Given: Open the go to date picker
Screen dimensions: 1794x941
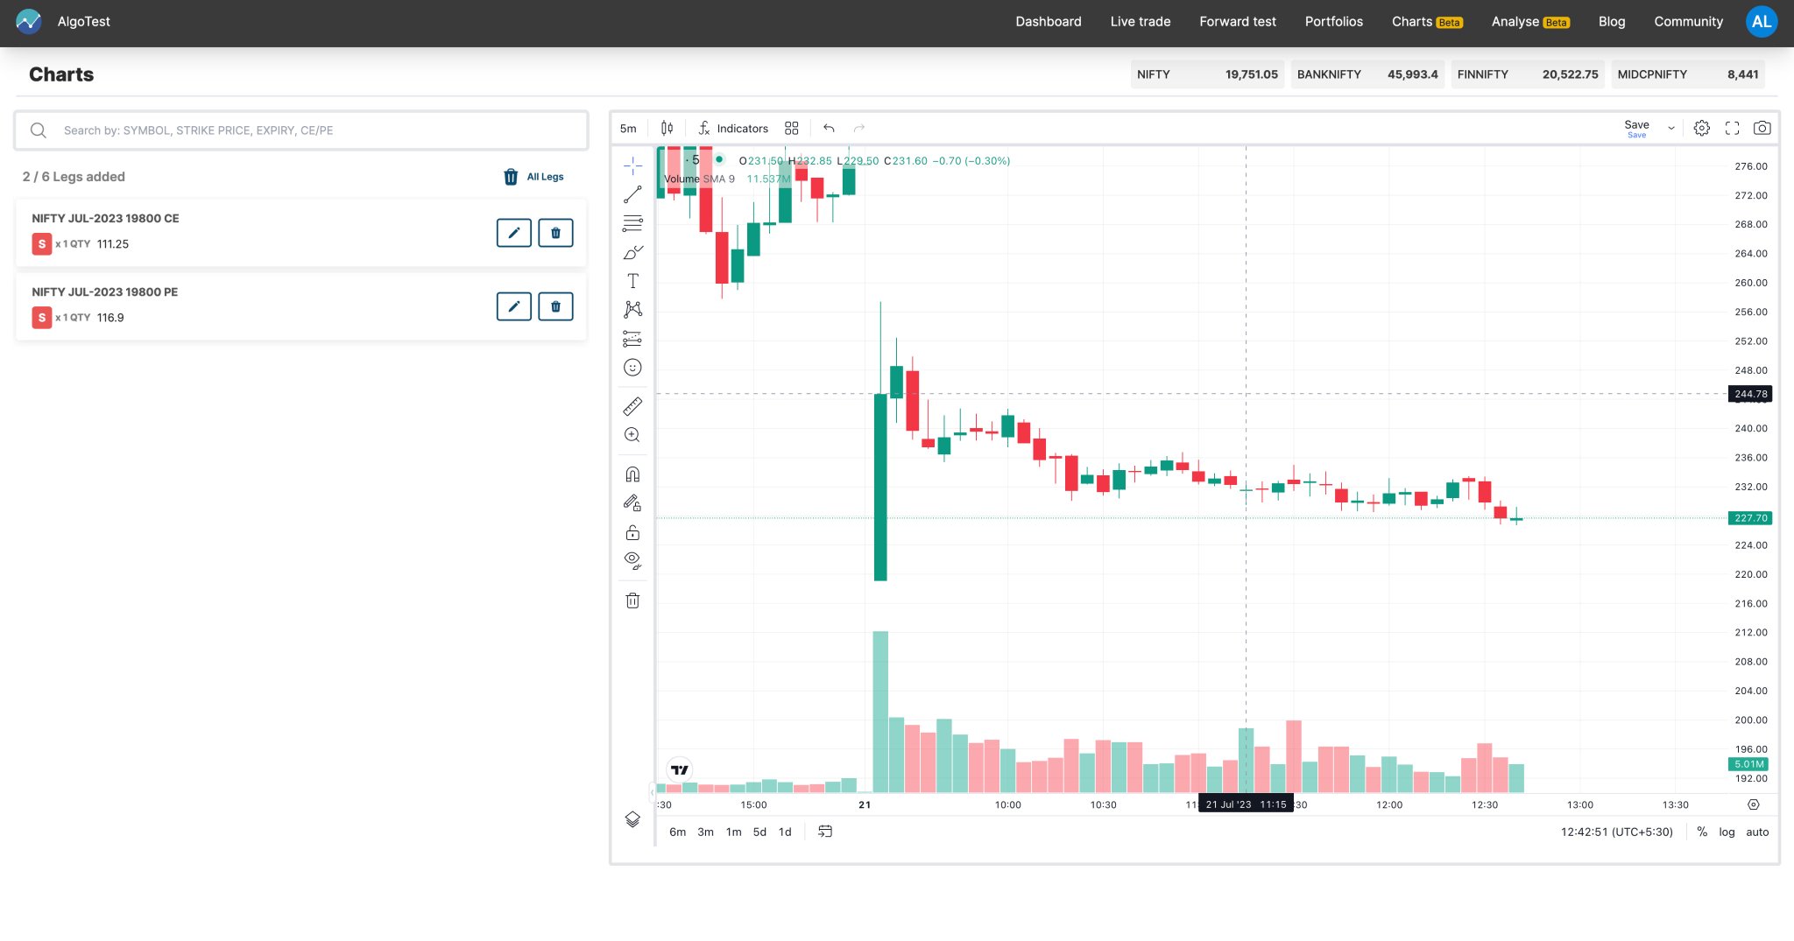Looking at the screenshot, I should click(x=825, y=832).
